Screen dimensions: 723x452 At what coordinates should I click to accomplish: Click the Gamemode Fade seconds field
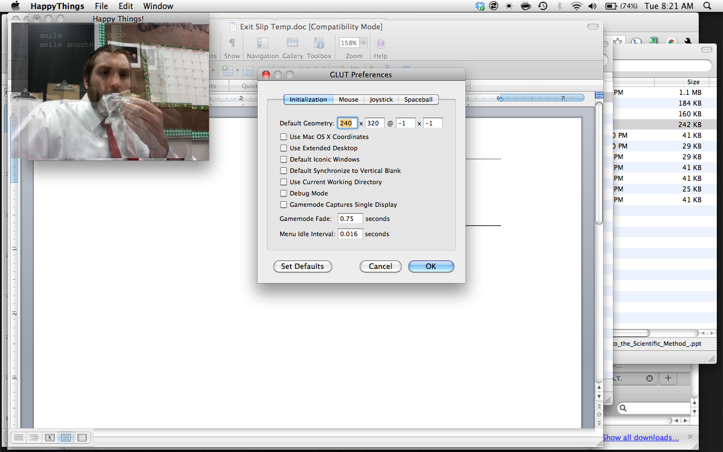click(x=350, y=219)
